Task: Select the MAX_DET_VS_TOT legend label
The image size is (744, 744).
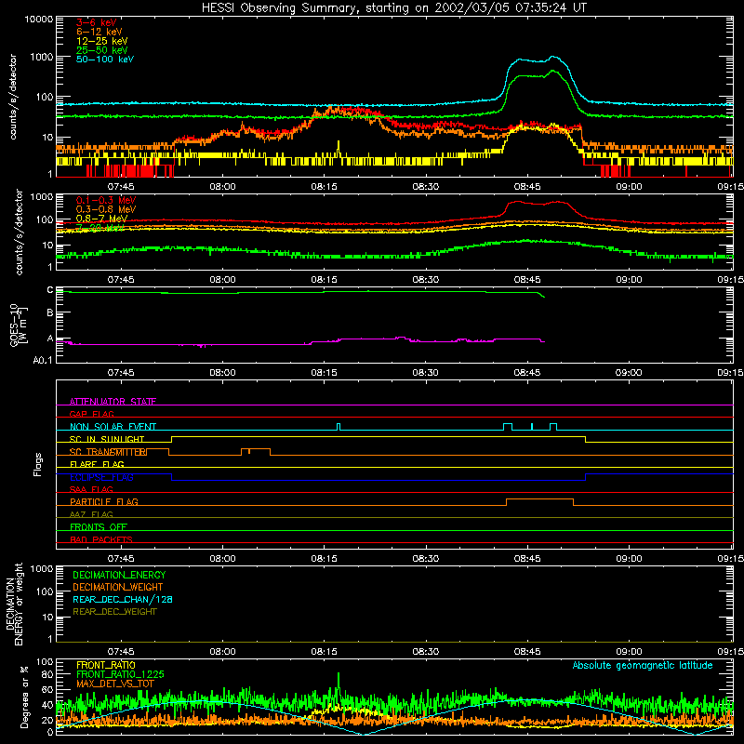Action: (114, 684)
